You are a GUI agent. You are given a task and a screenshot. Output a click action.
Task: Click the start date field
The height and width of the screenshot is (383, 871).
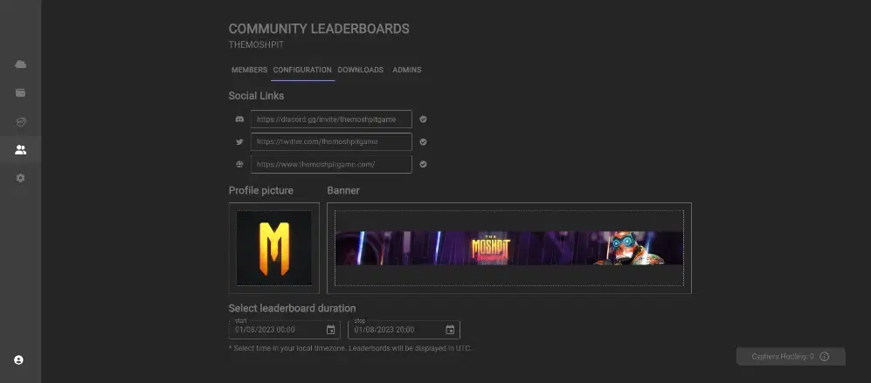point(285,330)
